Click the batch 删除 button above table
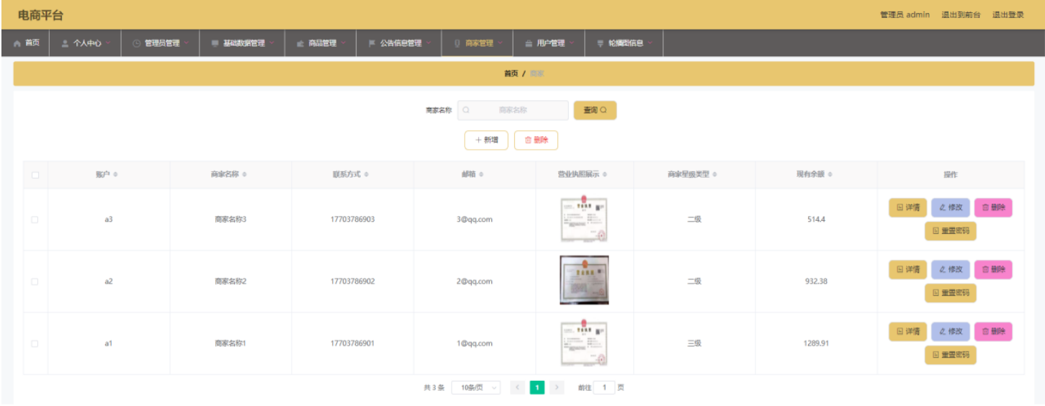1045x406 pixels. [x=536, y=140]
